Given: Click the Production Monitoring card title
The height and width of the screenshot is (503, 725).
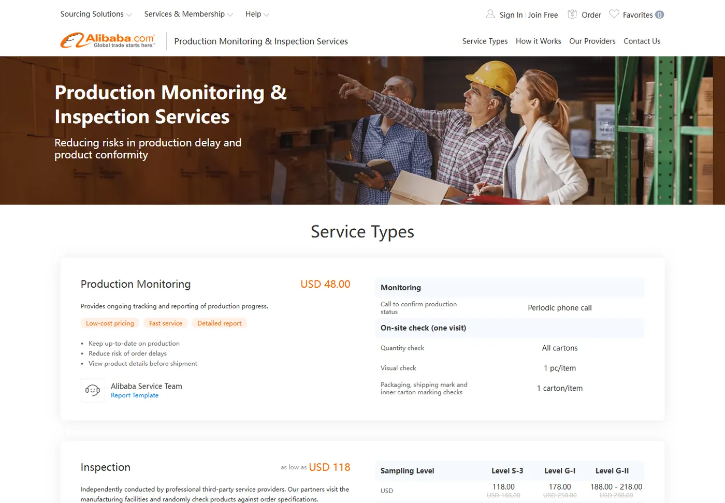Looking at the screenshot, I should [136, 284].
